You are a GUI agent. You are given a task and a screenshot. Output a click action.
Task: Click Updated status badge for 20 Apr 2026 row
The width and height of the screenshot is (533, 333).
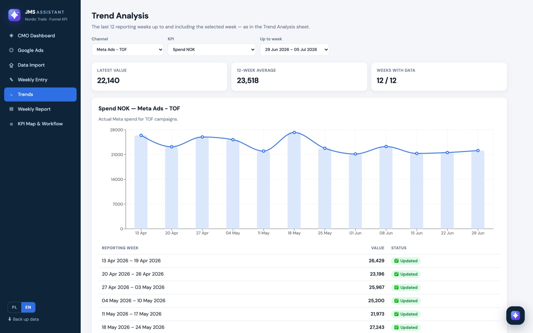(406, 274)
